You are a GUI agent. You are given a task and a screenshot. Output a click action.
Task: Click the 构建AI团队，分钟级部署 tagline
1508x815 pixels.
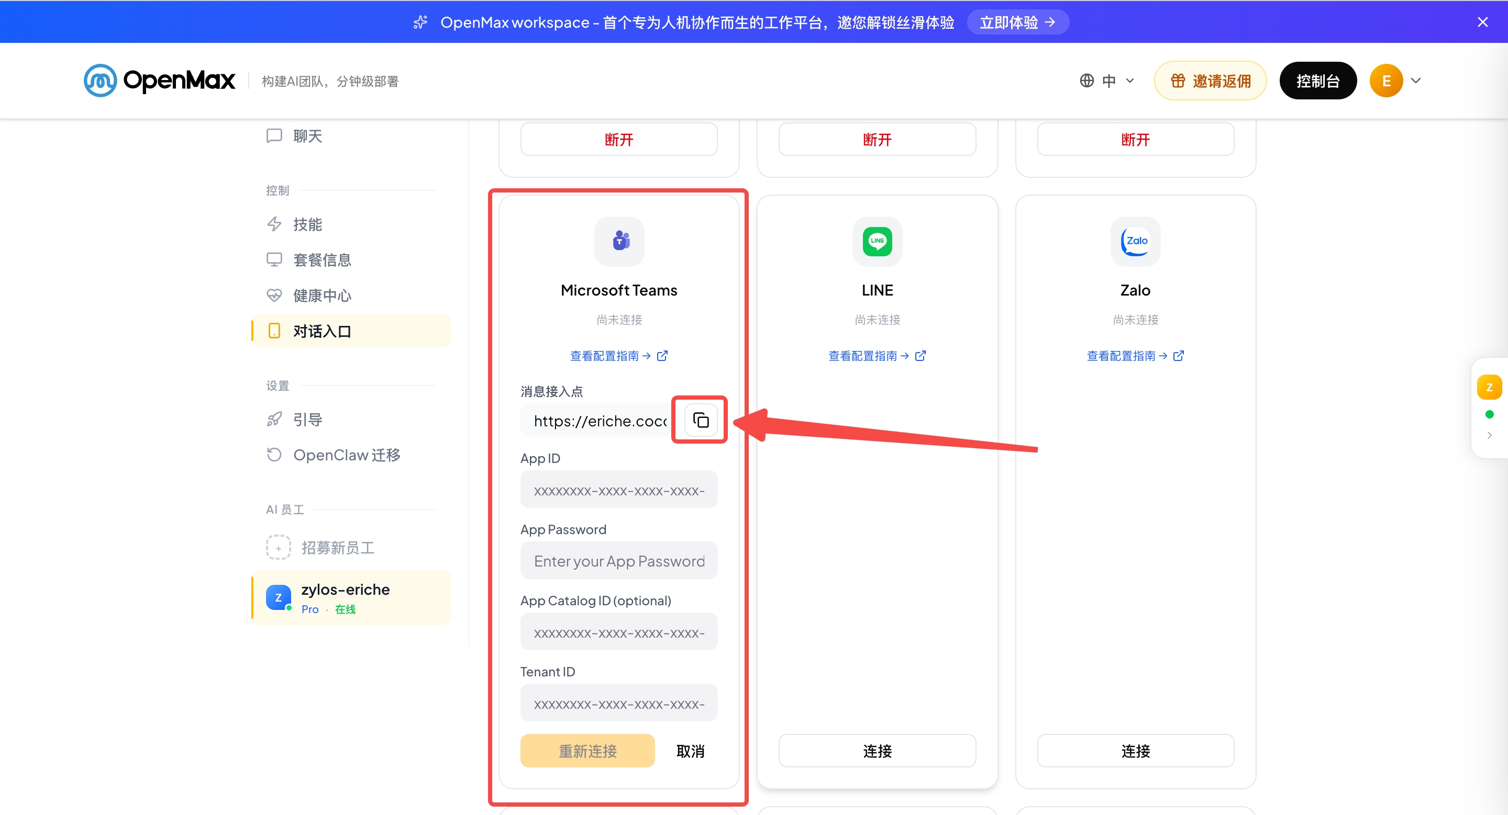click(330, 81)
